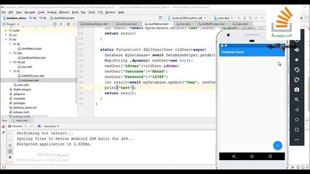Switch to User.dart editor tab
This screenshot has width=310, height=174.
(185, 24)
